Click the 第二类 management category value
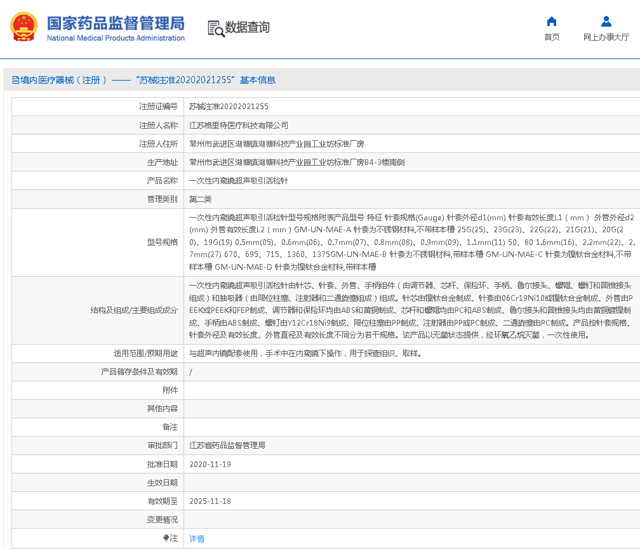Viewport: 640px width, 549px height. 201,199
